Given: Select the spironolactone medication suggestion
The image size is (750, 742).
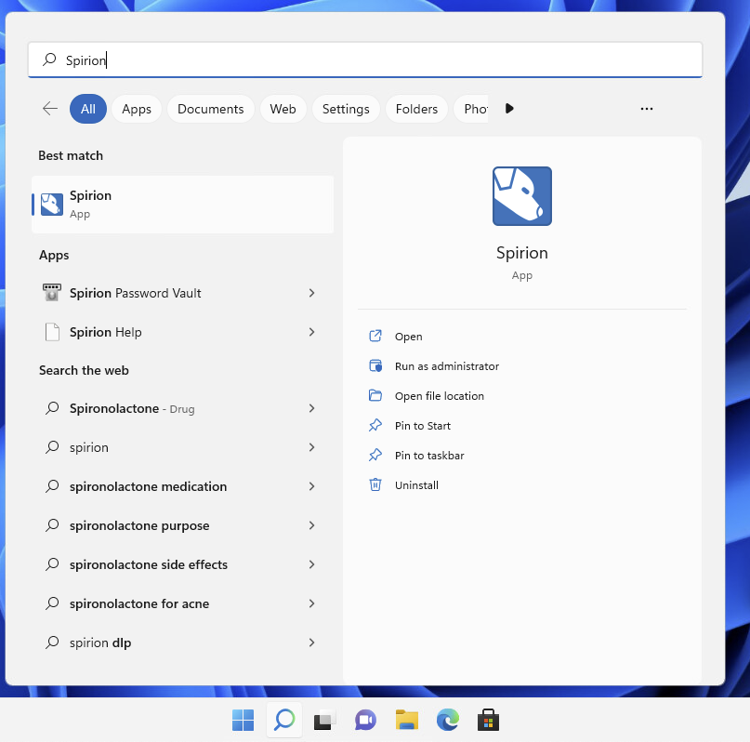Looking at the screenshot, I should click(x=182, y=486).
